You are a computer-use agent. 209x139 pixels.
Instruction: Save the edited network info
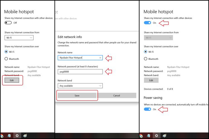pyautogui.click(x=77, y=96)
